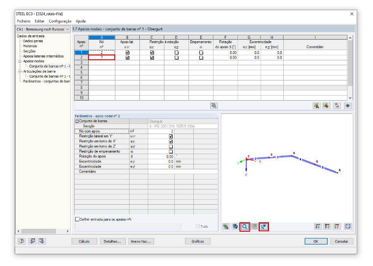Enable Empenamento checkbox in row 1
Screen dimensions: 373x266
pyautogui.click(x=201, y=53)
